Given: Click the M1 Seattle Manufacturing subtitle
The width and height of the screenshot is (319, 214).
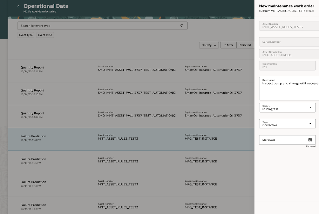Looking at the screenshot, I should tap(40, 12).
